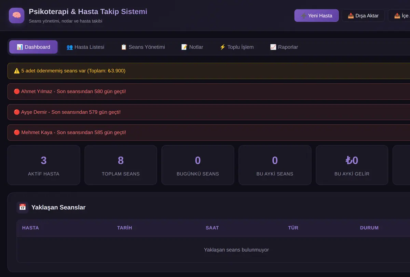Viewport: 410px width, 277px height.
Task: Switch to the Hasta Listesi tab
Action: coord(85,47)
